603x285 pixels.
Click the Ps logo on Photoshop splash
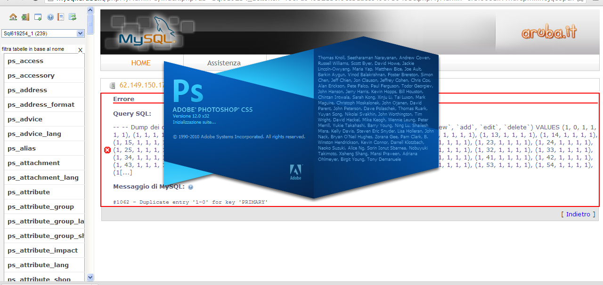(187, 92)
